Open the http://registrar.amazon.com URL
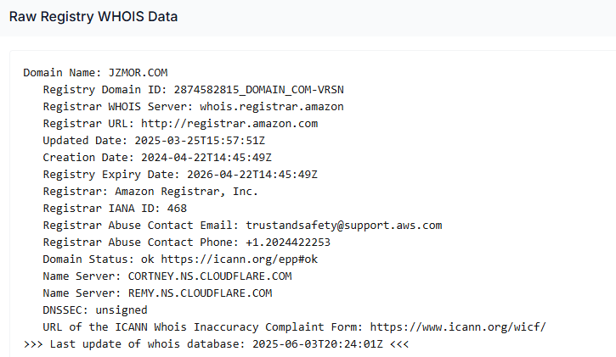Image resolution: width=616 pixels, height=357 pixels. pos(229,124)
